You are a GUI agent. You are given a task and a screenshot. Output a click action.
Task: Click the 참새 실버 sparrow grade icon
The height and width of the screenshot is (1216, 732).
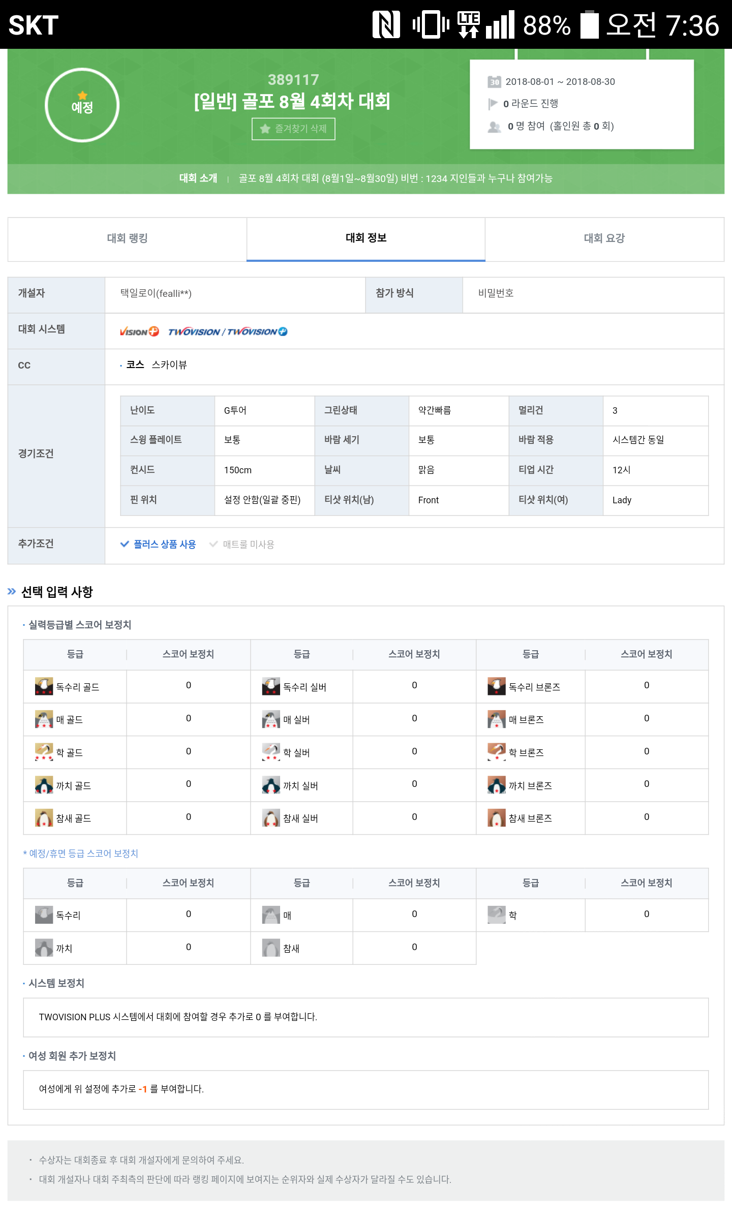click(270, 818)
